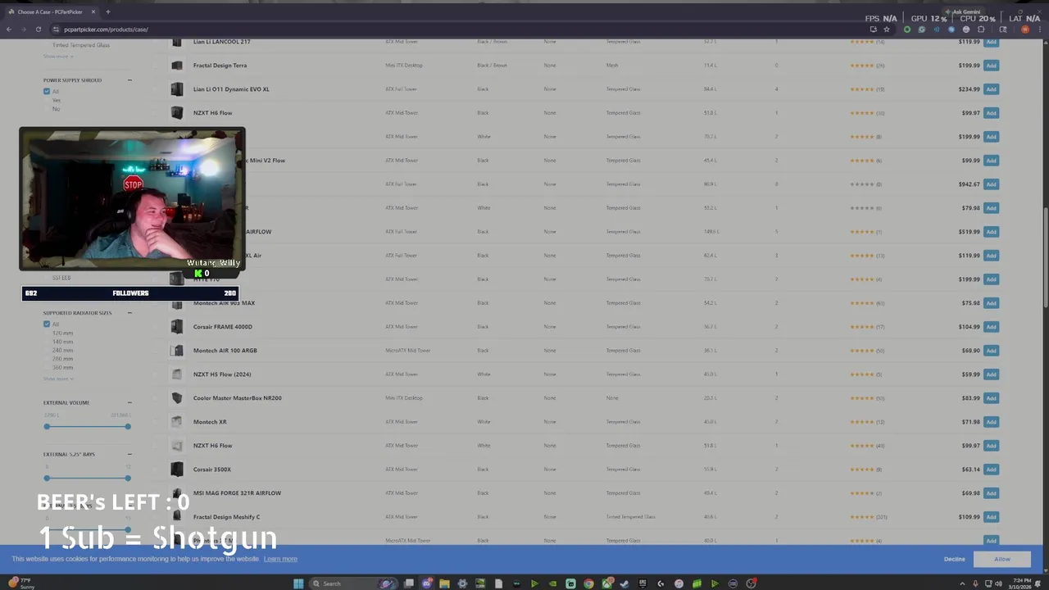Open the NZXT H5 Flow (2024) link
1049x590 pixels.
[x=222, y=374]
